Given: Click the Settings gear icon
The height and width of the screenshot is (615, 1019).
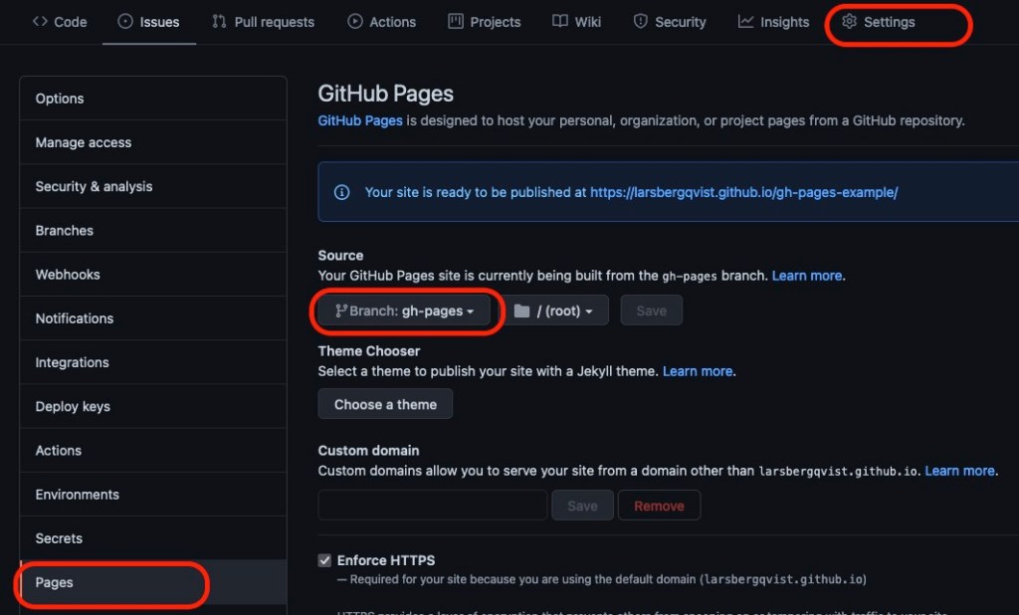Looking at the screenshot, I should [849, 22].
